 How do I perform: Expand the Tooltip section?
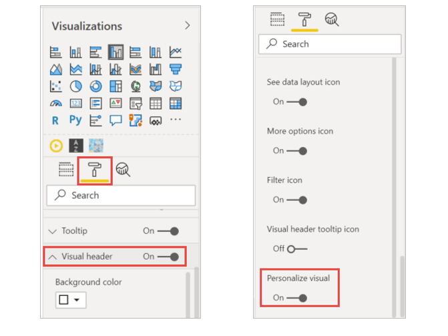[x=53, y=231]
